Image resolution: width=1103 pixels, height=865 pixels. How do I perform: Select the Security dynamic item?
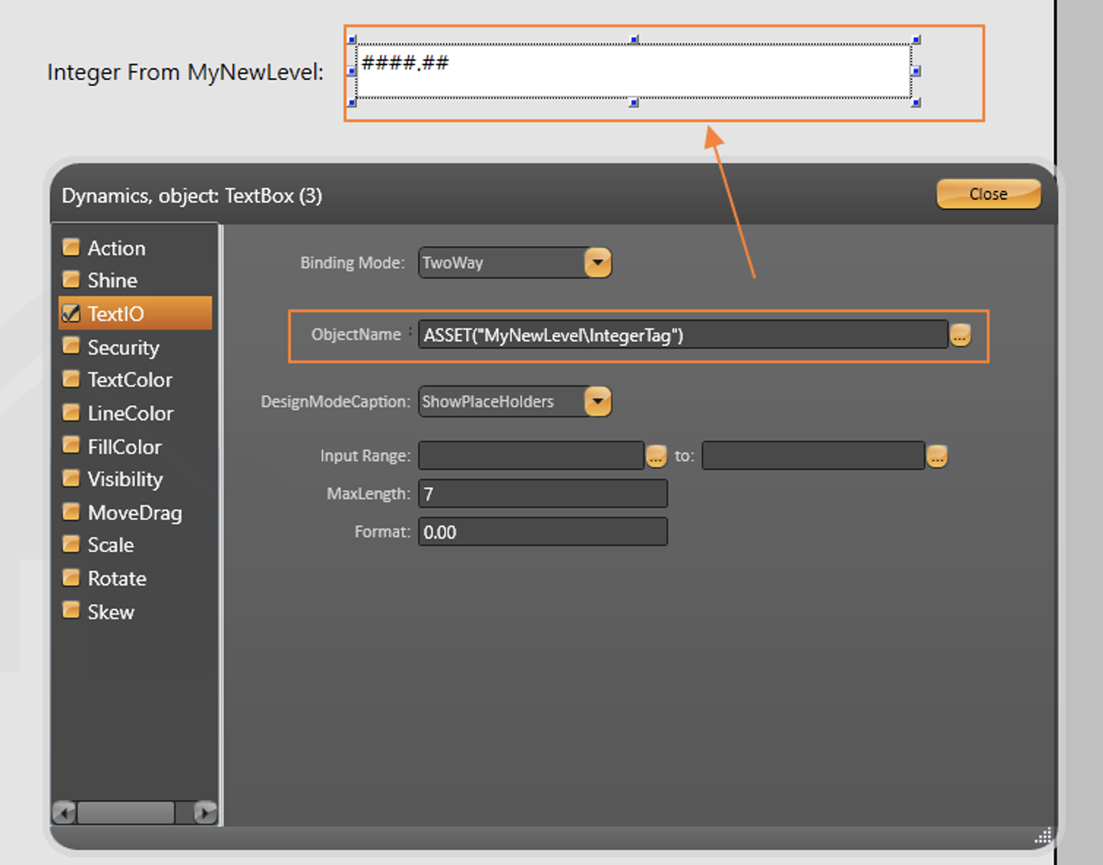coord(124,347)
